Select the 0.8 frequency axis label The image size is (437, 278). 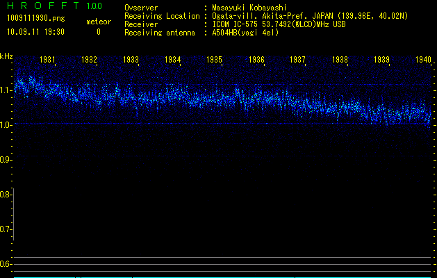coord(6,195)
